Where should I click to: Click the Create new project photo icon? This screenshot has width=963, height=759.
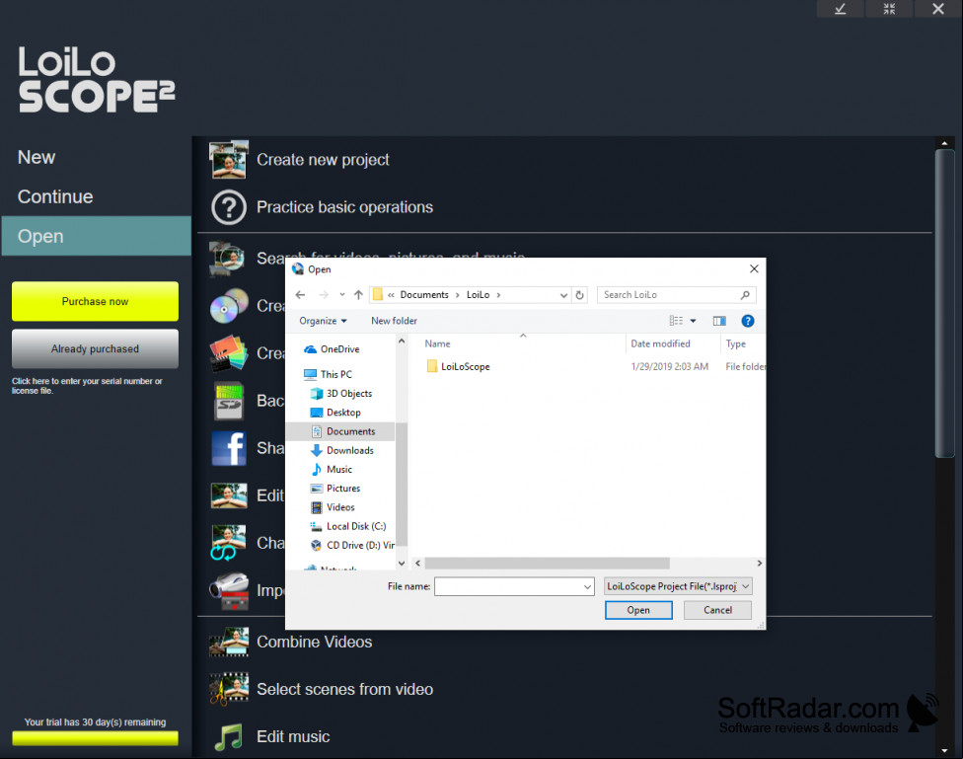point(229,160)
